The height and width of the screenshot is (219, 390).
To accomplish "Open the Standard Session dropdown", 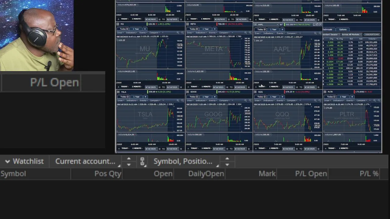I will [x=331, y=34].
